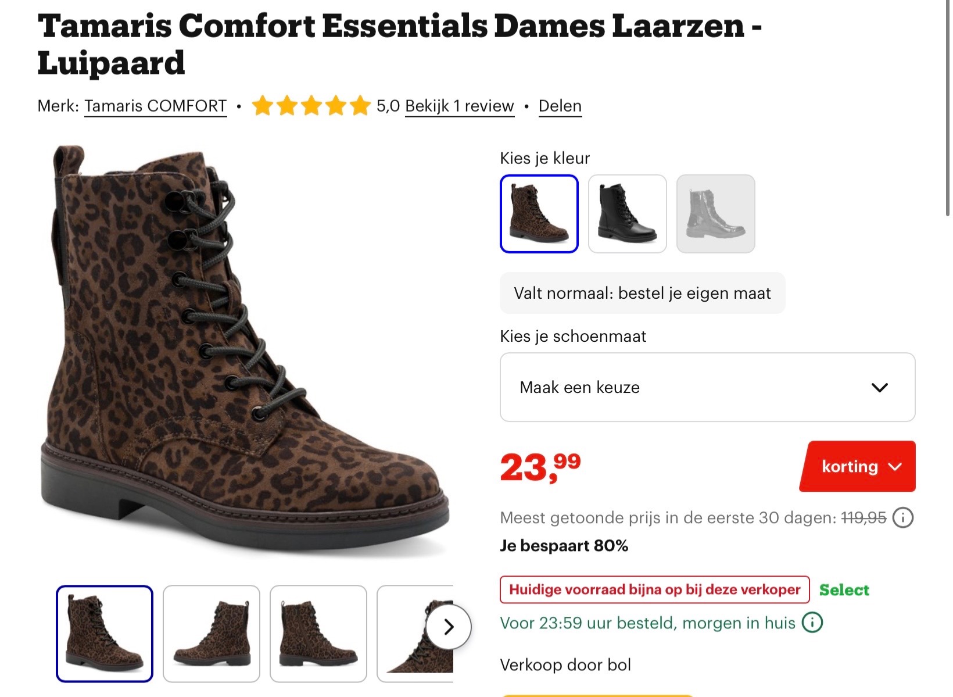Viewport: 953px width, 697px height.
Task: Select the leopard color swatch
Action: click(x=539, y=214)
